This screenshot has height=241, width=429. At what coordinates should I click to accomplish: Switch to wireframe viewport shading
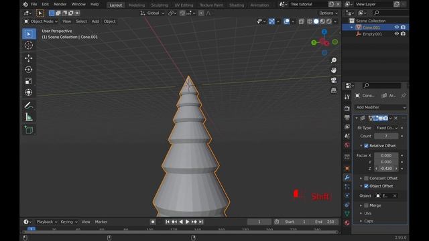tap(310, 21)
